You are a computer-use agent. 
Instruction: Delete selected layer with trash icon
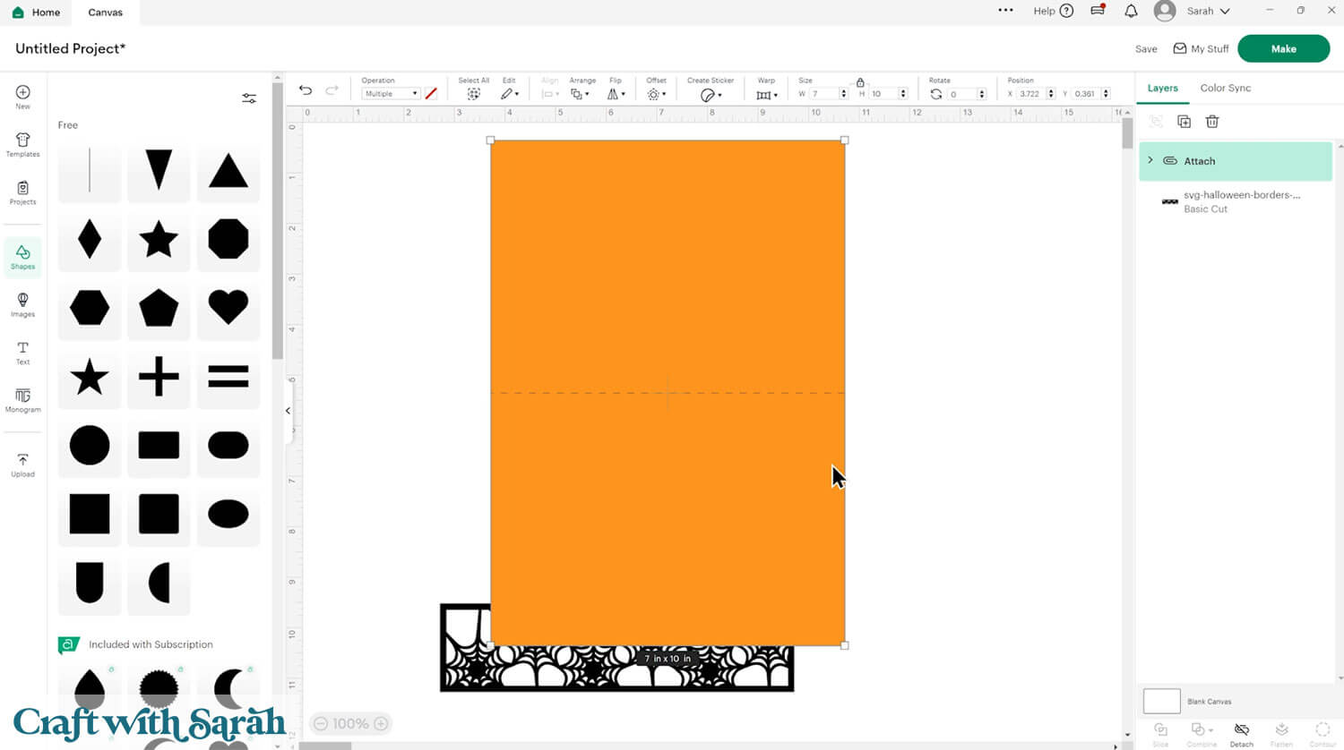coord(1212,122)
